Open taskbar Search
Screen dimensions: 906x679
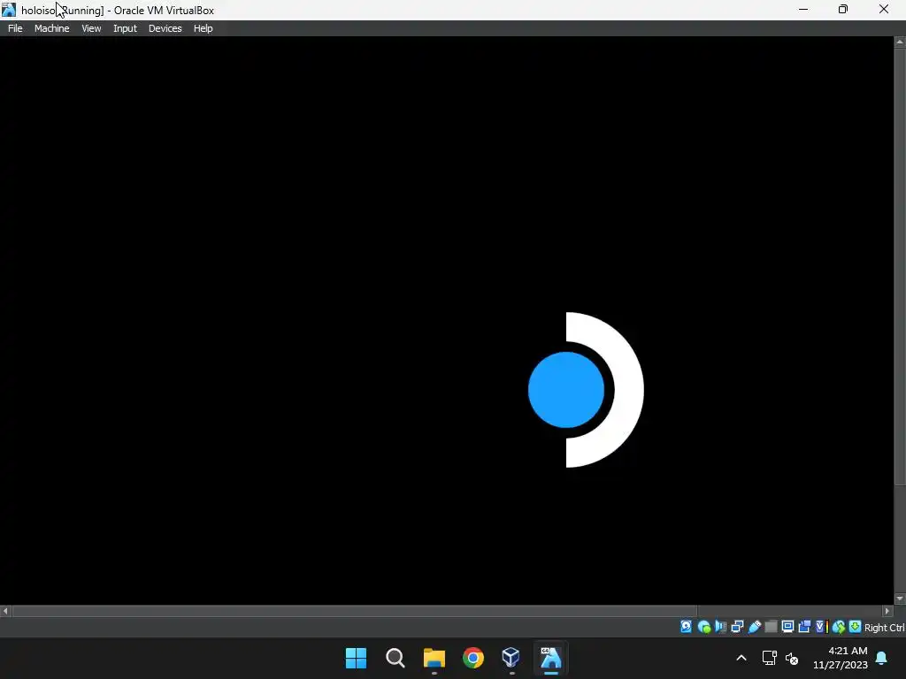395,658
